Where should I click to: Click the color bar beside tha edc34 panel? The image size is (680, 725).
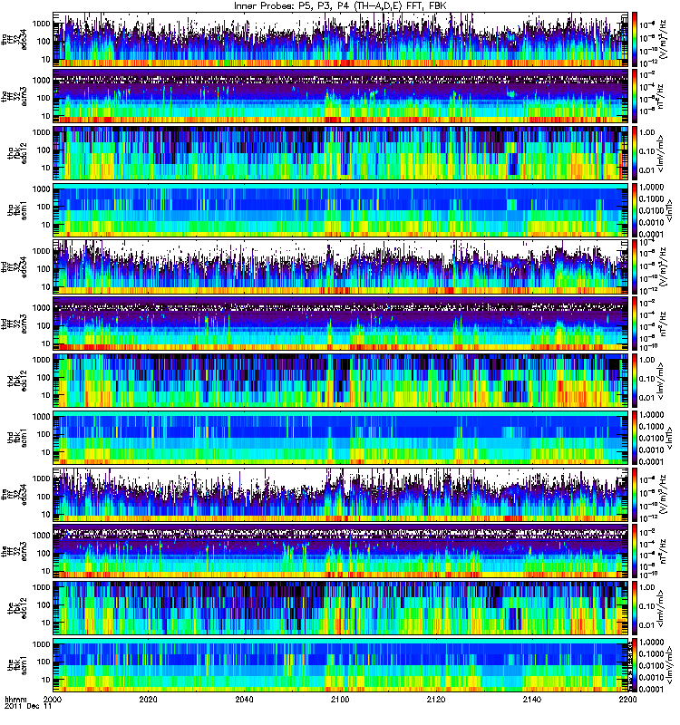[x=634, y=40]
